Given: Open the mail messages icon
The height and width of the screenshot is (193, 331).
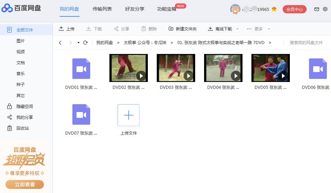Looking at the screenshot, I should (317, 9).
